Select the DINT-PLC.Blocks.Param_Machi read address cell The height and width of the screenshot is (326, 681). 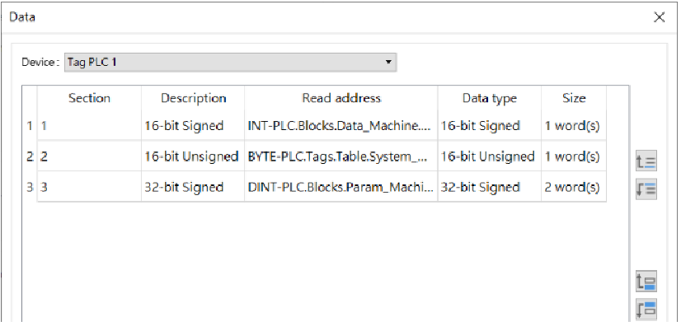341,187
